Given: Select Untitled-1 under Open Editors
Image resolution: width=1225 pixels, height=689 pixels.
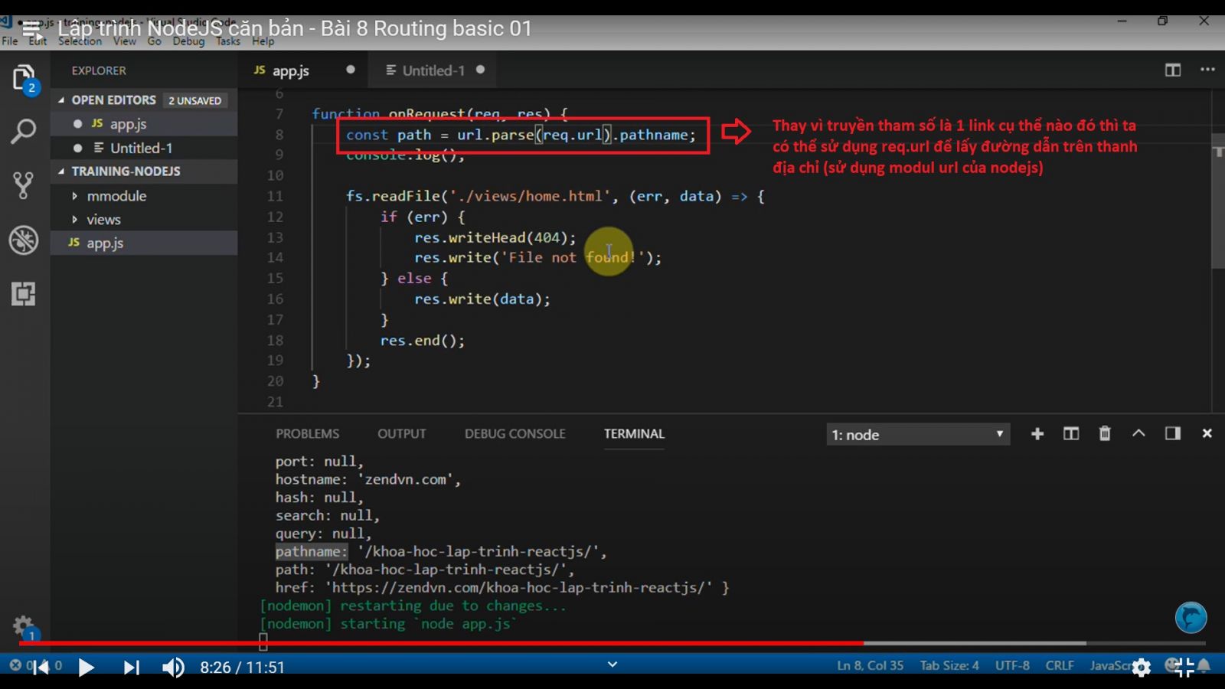Looking at the screenshot, I should [x=141, y=148].
